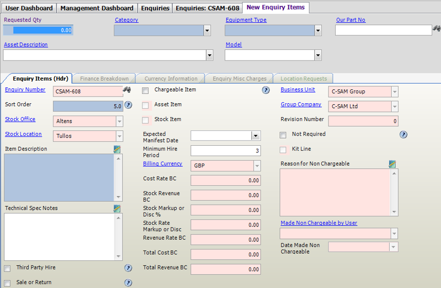The width and height of the screenshot is (441, 288).
Task: Click the Stock Office link label
Action: click(x=21, y=119)
